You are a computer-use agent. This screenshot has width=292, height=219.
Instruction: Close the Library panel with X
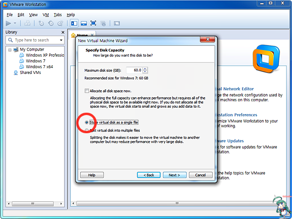tap(63, 32)
